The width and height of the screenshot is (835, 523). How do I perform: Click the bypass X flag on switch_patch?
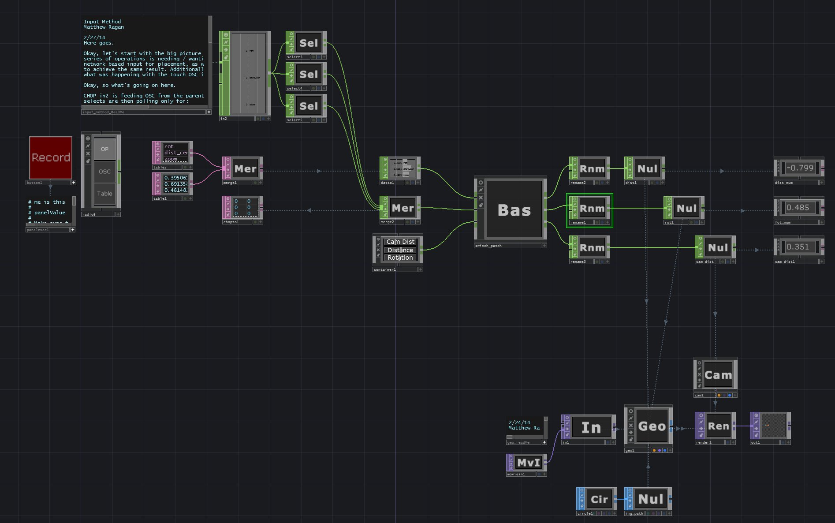481,198
